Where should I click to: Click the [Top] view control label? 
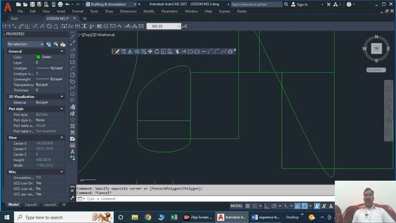coord(87,35)
